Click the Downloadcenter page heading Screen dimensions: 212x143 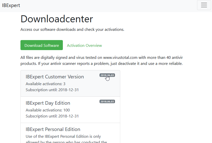tap(57, 19)
